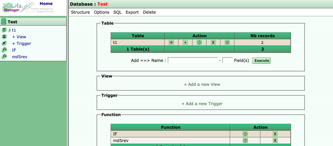Screen dimensions: 333x146
Task: Click + View in the sidebar
Action: click(x=19, y=37)
